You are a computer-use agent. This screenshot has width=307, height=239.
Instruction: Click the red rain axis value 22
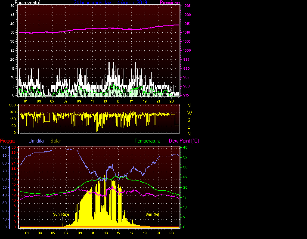point(13,168)
